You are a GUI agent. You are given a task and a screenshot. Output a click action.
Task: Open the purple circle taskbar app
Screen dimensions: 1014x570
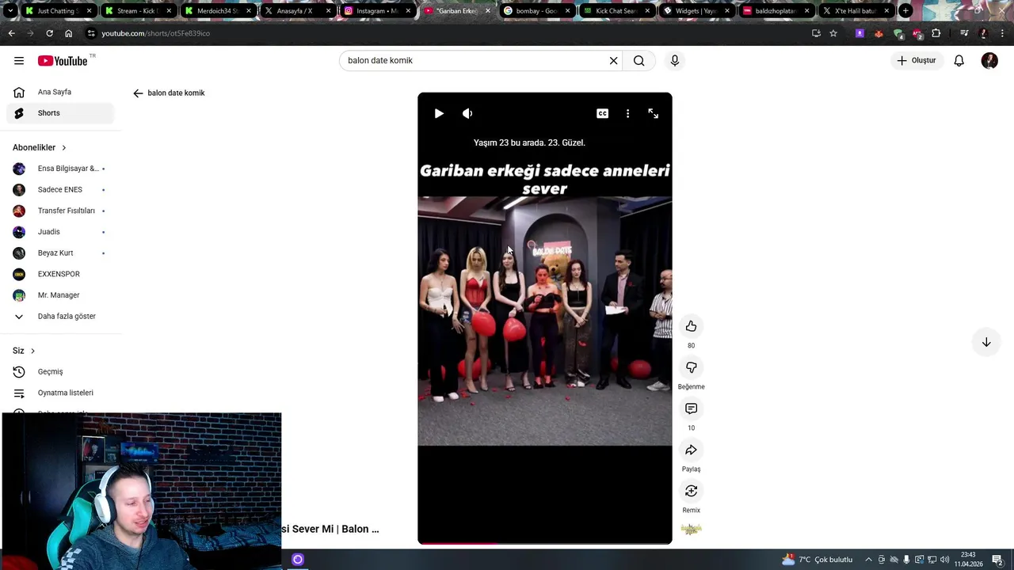tap(298, 560)
